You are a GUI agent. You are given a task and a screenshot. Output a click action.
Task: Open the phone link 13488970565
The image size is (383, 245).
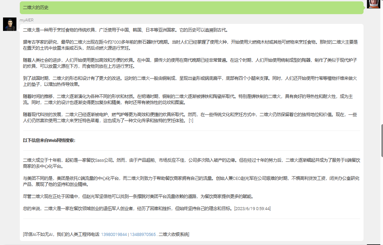[143, 235]
